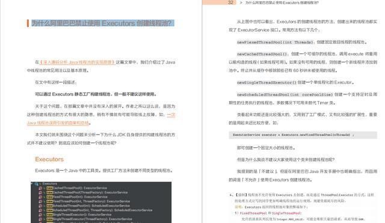Click the code 'newScheduledThreadPool(int corePoolSize)'
This screenshot has height=223, width=385.
285,94
